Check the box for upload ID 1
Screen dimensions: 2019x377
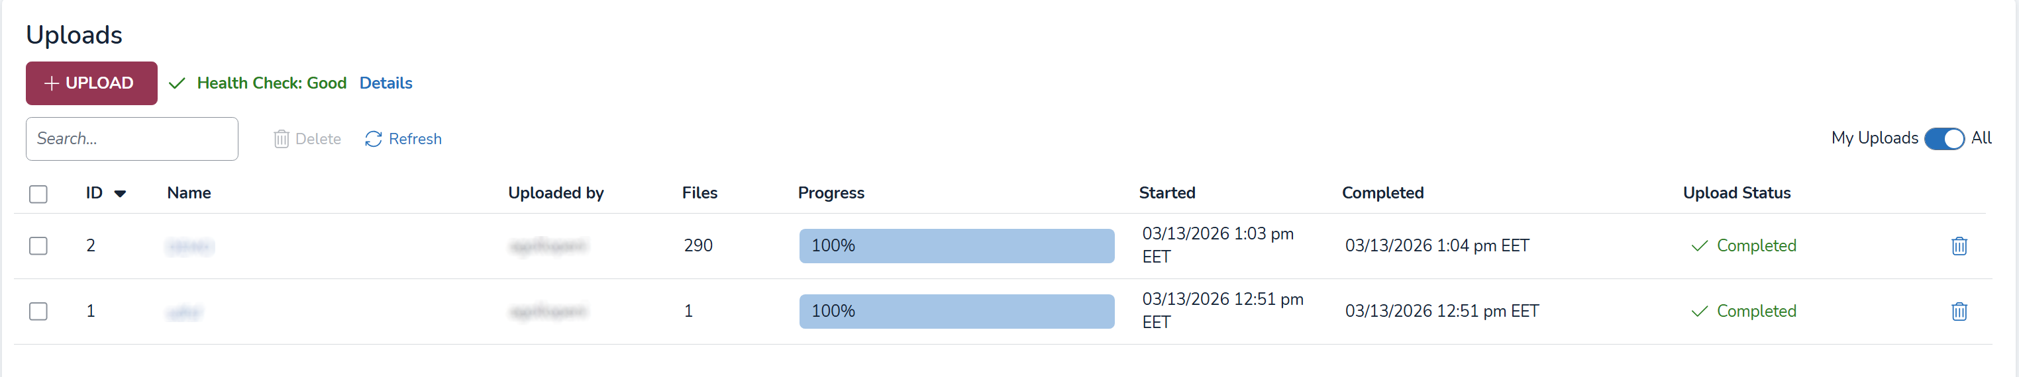tap(38, 312)
